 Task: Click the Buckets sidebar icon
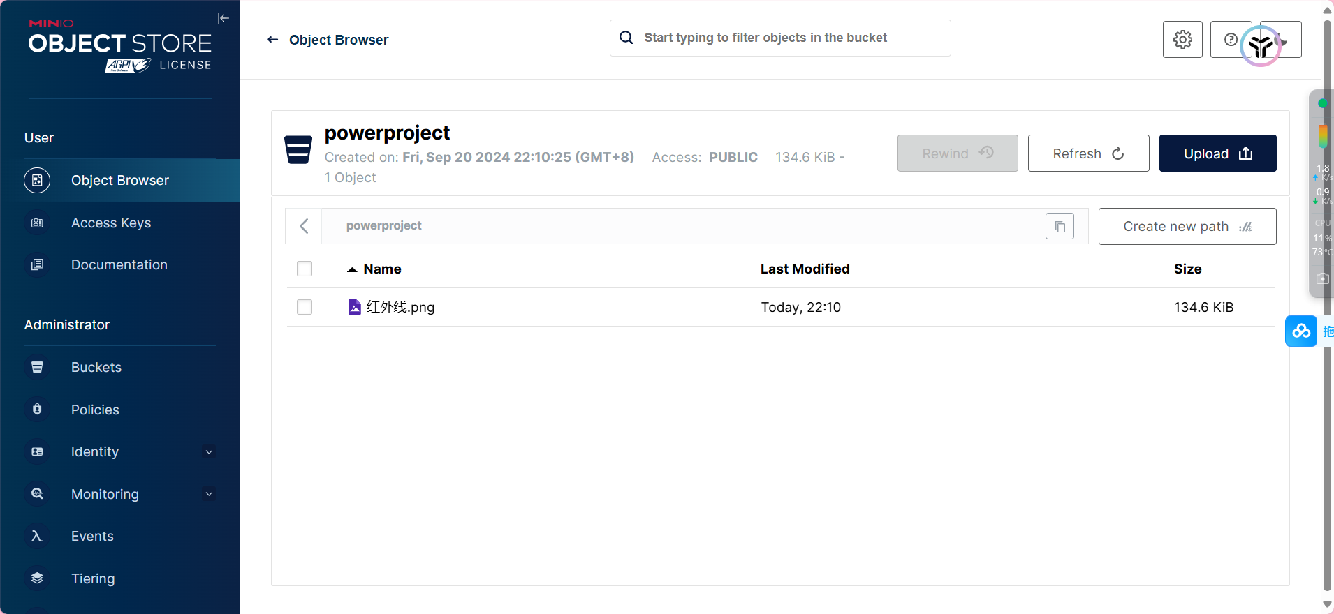(37, 367)
